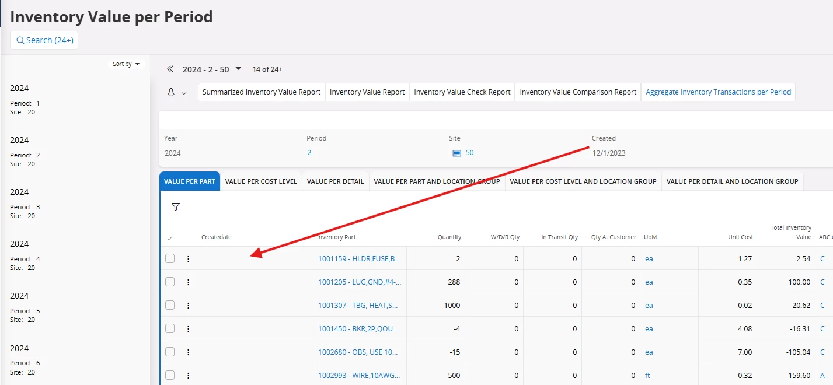Open row menu for 1002680 - OBS
Screen dimensions: 833x385
tap(188, 352)
